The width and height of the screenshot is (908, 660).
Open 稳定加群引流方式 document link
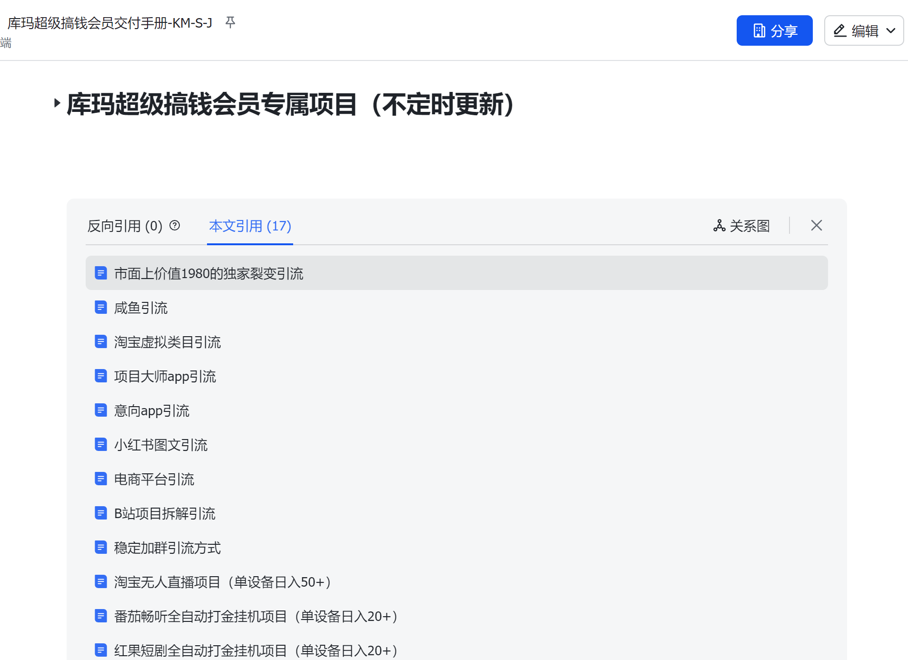click(168, 548)
